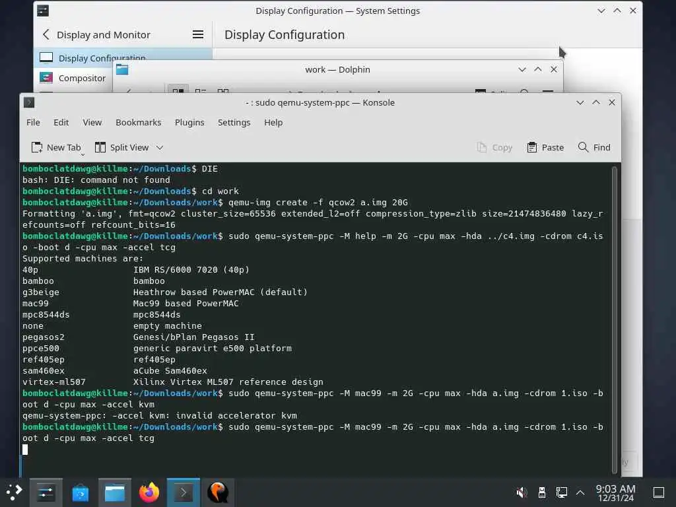
Task: Open Discover software center from taskbar
Action: [80, 492]
